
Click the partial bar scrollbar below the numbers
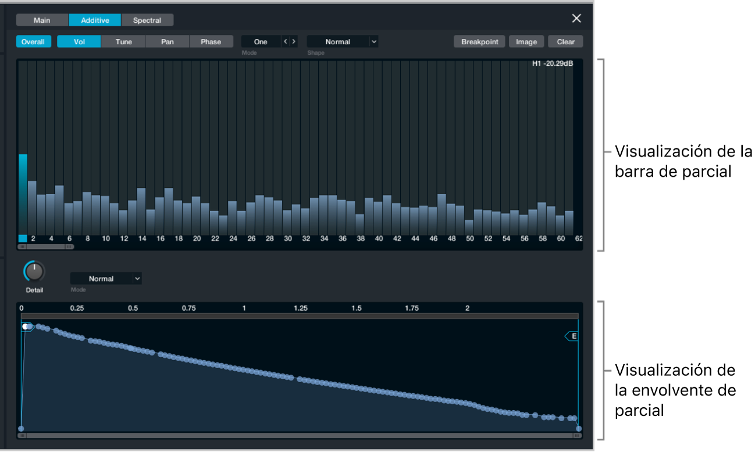(x=46, y=247)
